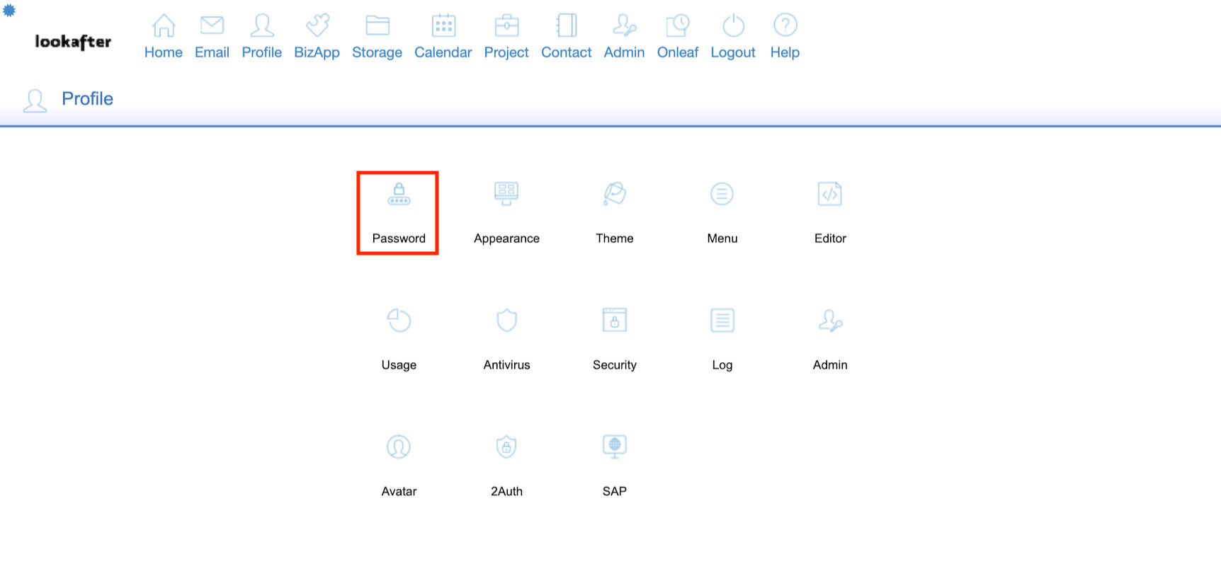The height and width of the screenshot is (566, 1221).
Task: Open Calendar from the top menu
Action: pyautogui.click(x=443, y=37)
